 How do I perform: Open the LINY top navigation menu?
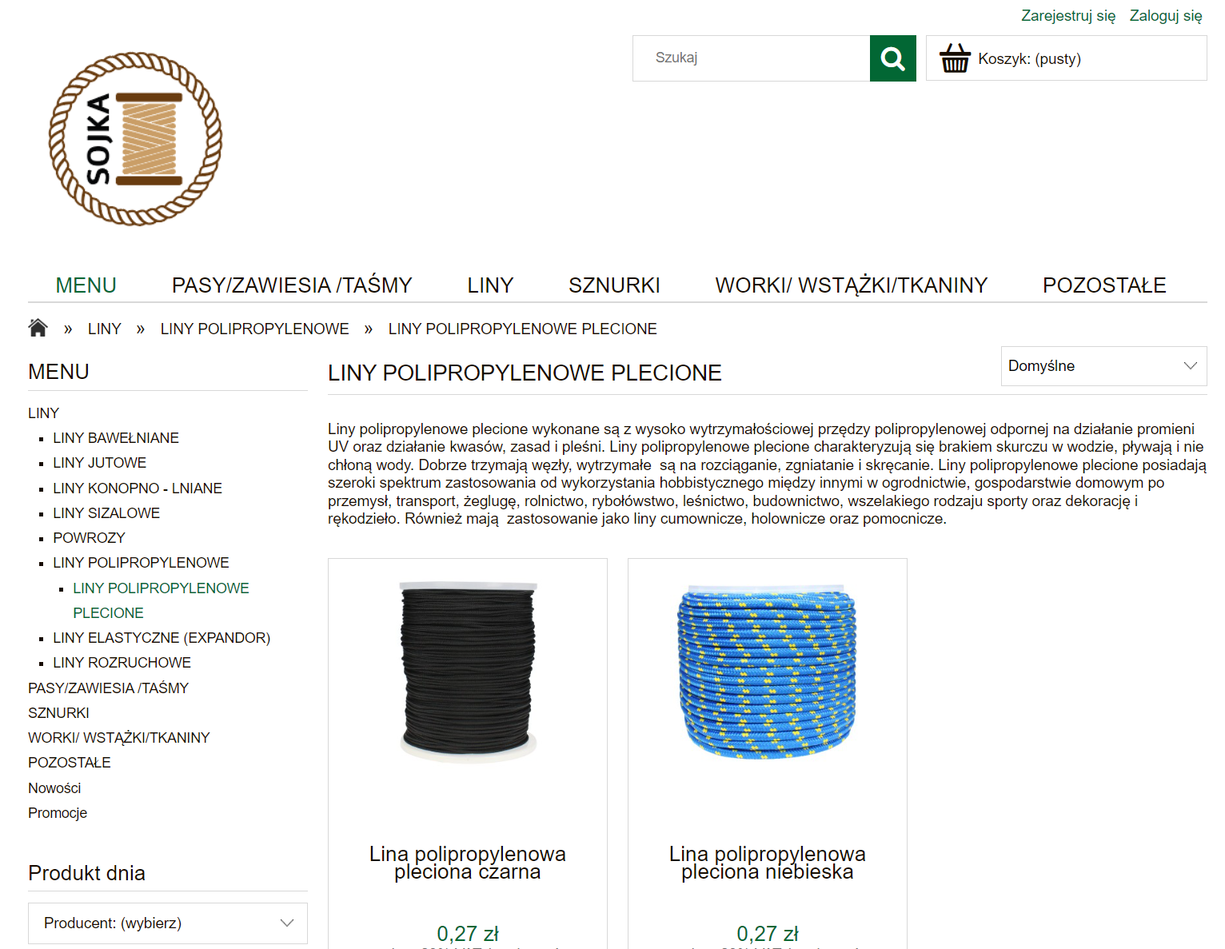[490, 285]
